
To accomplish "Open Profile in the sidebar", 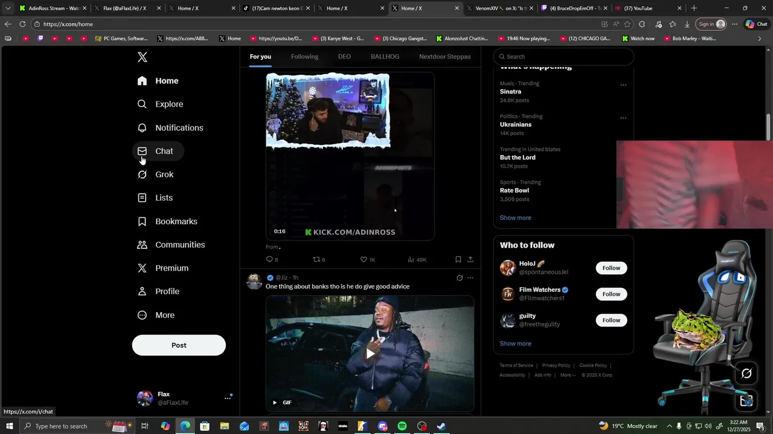I will [159, 292].
